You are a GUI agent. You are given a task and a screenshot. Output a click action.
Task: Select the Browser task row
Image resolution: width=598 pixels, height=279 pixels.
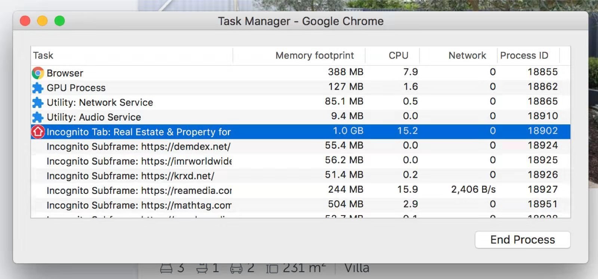[300, 73]
